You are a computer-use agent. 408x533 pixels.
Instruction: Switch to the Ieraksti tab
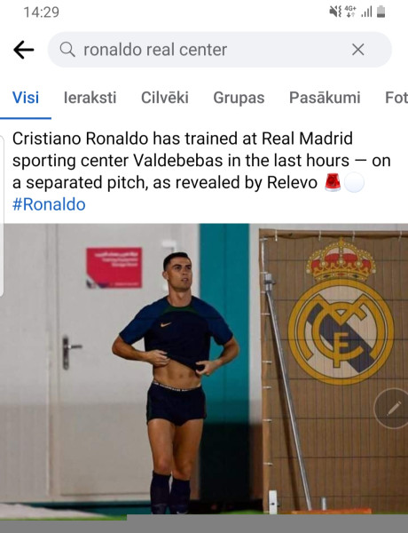pyautogui.click(x=90, y=98)
